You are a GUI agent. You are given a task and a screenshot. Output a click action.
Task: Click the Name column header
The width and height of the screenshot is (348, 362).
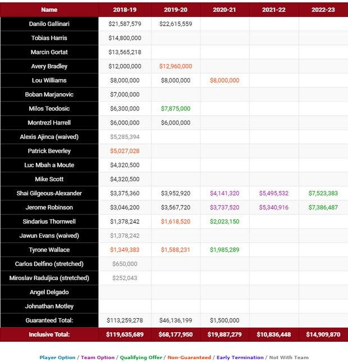coord(49,10)
